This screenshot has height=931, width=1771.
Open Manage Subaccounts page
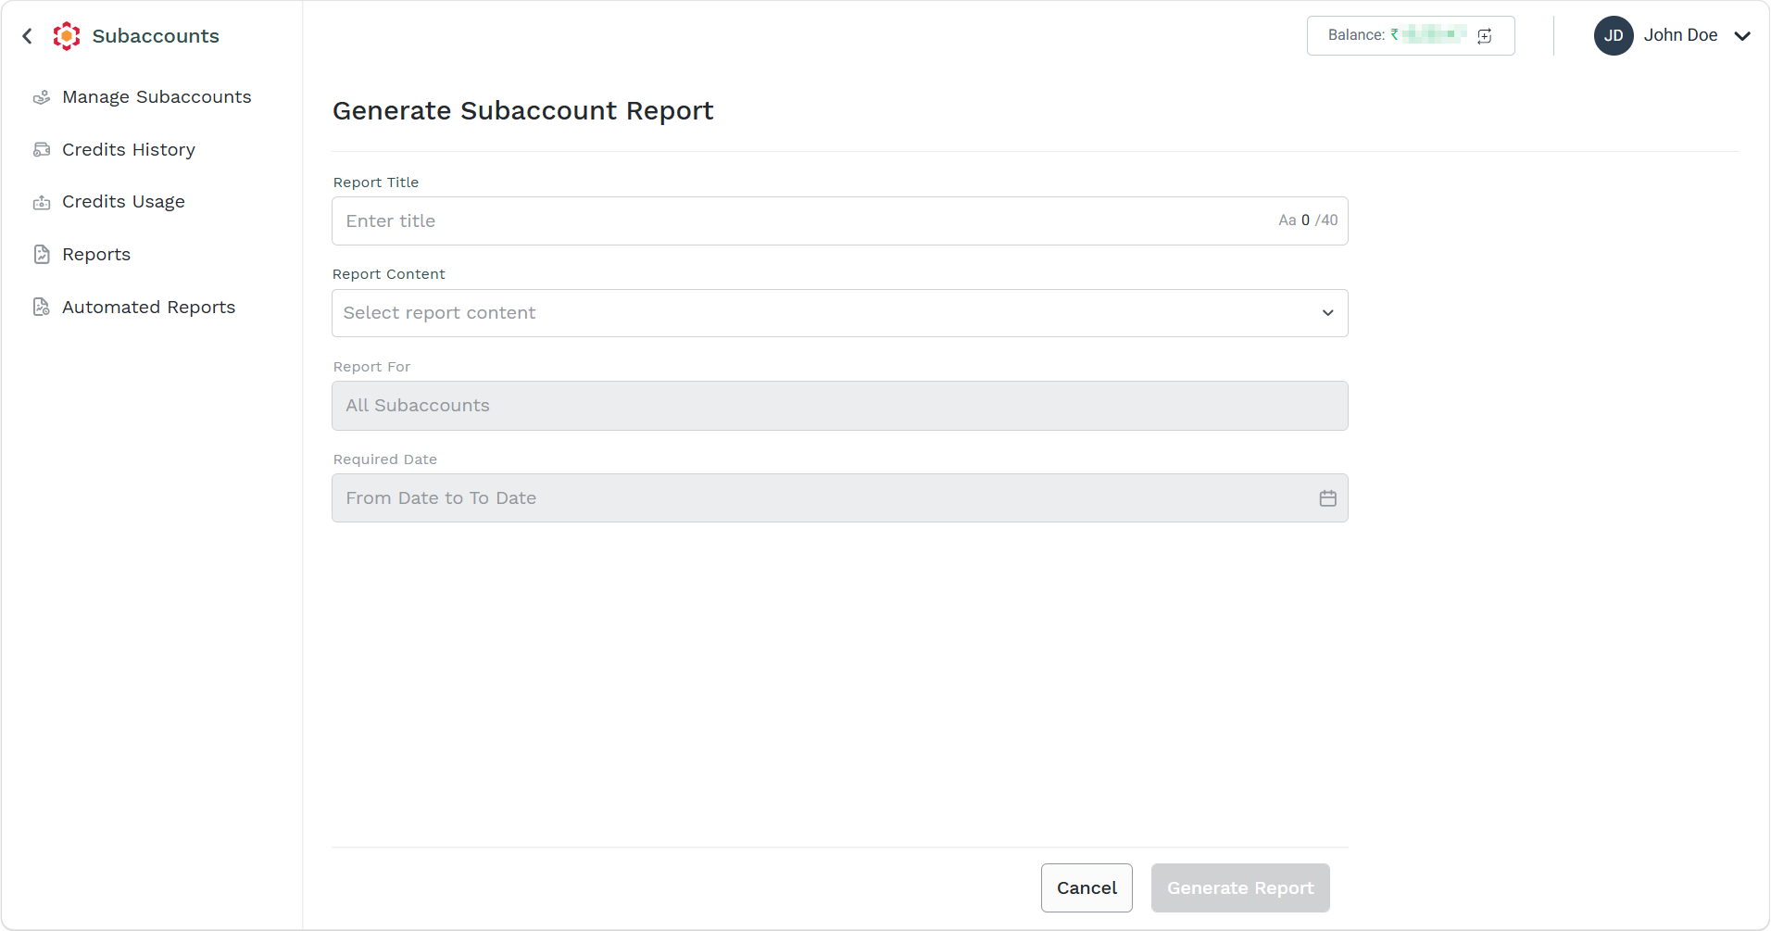[157, 97]
